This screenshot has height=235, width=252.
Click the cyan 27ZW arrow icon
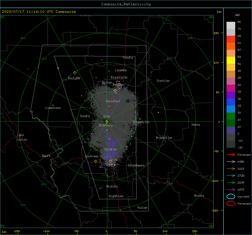pos(231,175)
